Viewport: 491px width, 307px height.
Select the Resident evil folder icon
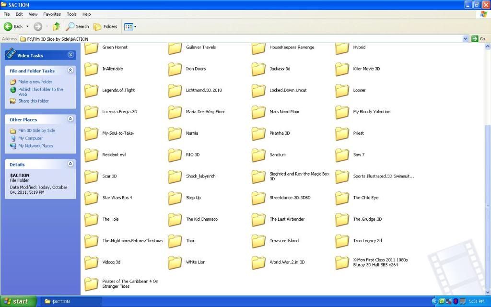[x=92, y=155]
